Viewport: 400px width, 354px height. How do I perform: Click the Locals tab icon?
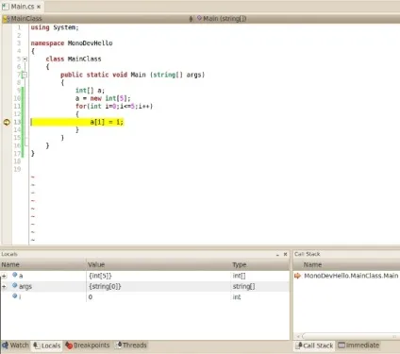(37, 346)
